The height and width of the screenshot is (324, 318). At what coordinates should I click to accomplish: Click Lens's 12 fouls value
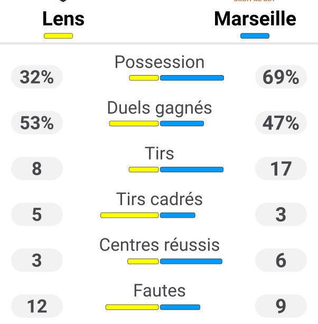click(37, 306)
